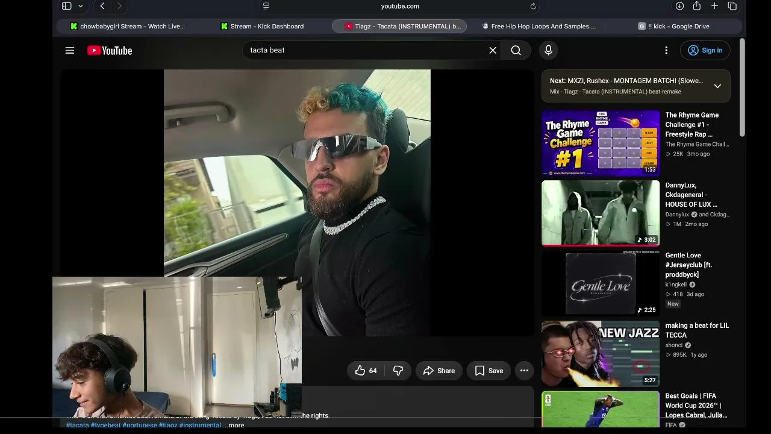The height and width of the screenshot is (434, 771).
Task: Open title 'The Rhyme Game Challenge #1'
Action: coord(692,125)
